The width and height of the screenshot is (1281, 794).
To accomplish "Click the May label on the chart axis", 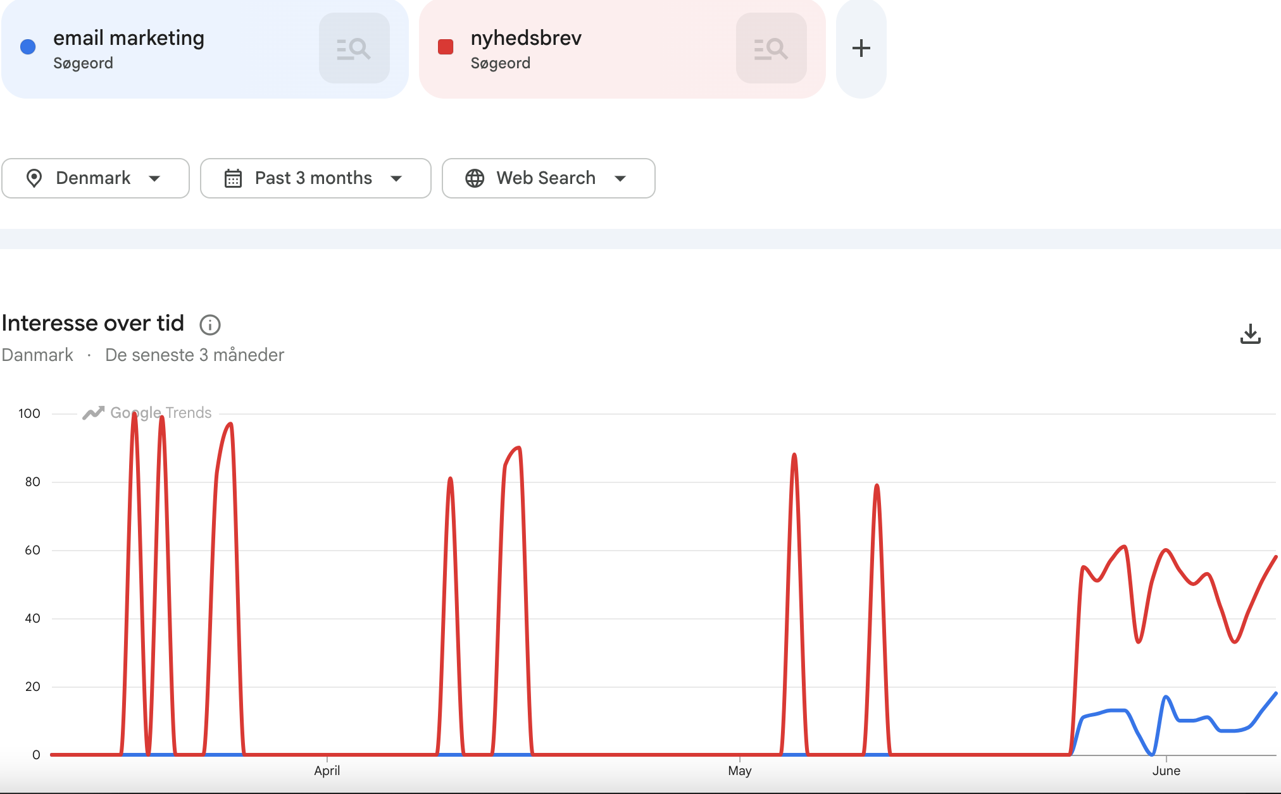I will [740, 771].
